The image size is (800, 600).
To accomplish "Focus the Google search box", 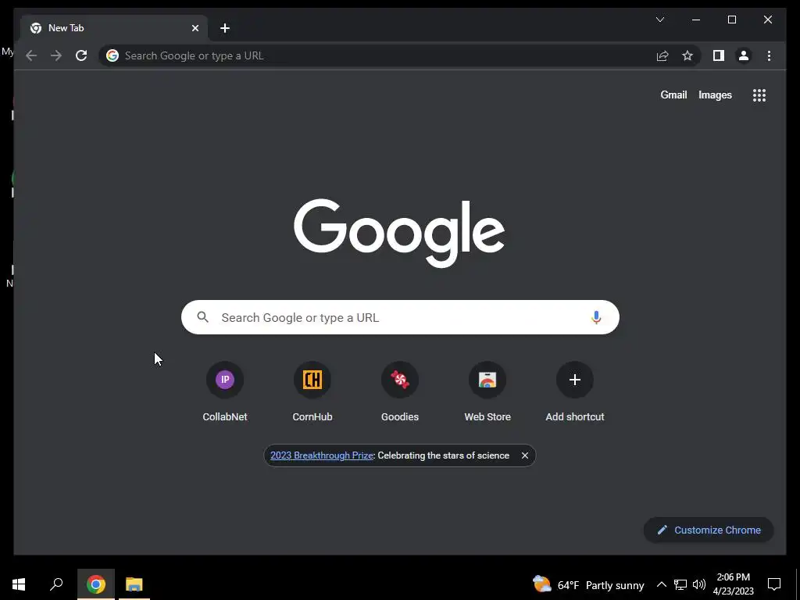I will 400,317.
